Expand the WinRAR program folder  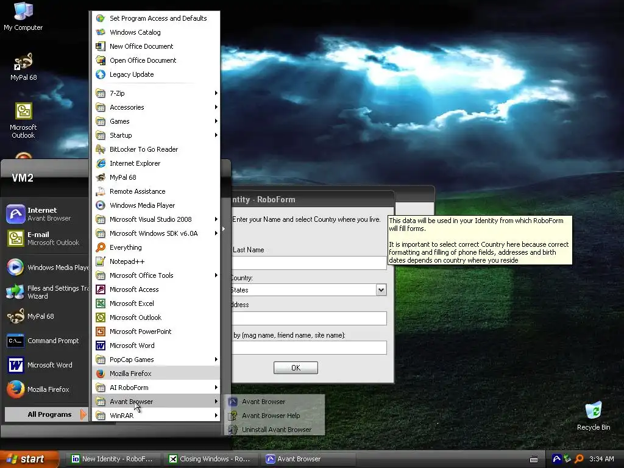pos(156,416)
